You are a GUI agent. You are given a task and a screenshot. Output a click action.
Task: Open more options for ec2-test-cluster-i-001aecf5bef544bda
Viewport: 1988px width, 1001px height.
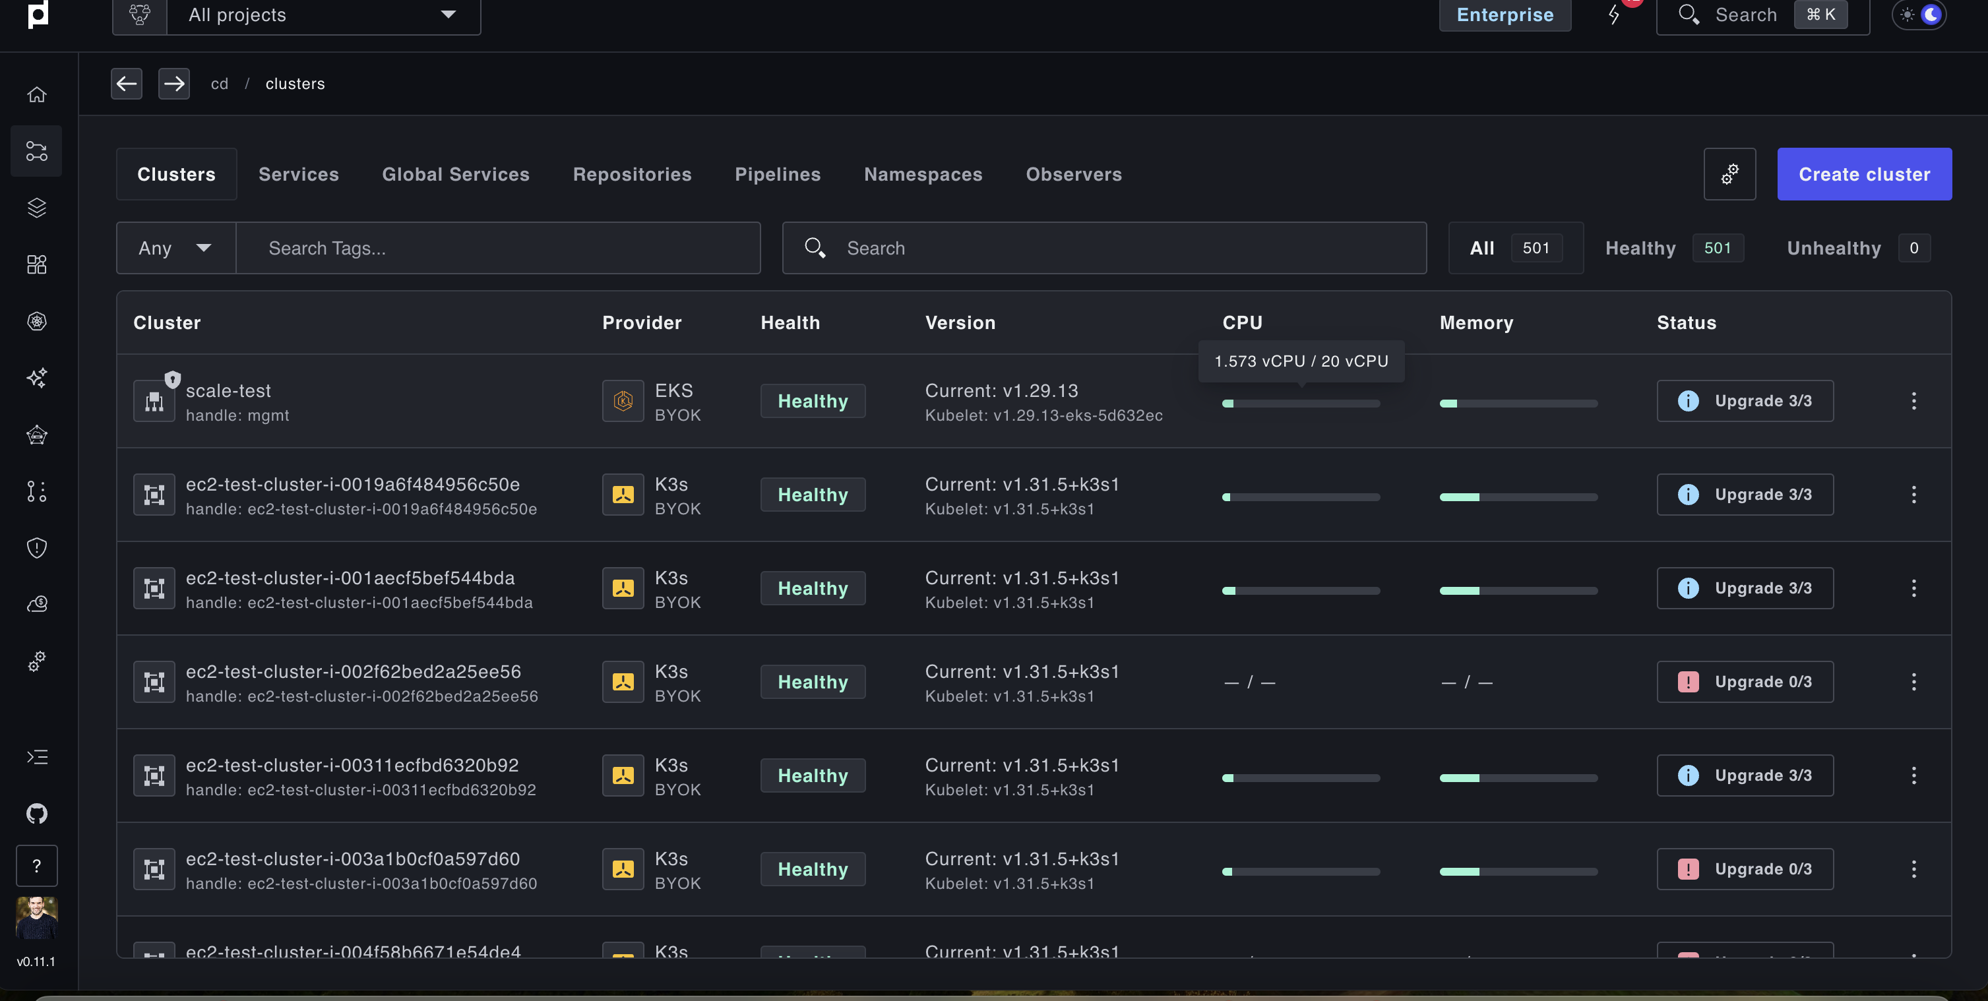1913,588
